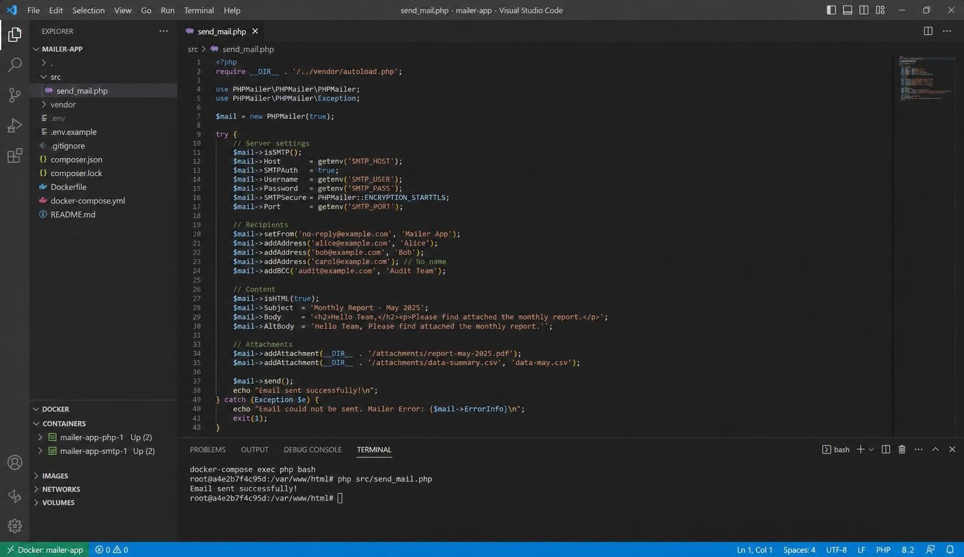Screen dimensions: 964x557
Task: Open the Help menu
Action: pos(232,10)
